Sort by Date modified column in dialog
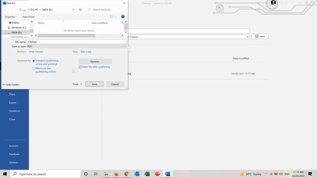The width and height of the screenshot is (317, 178). click(99, 23)
